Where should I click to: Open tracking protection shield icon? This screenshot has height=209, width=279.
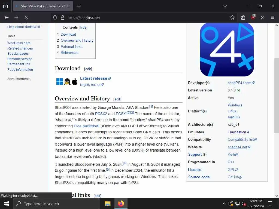(55, 17)
